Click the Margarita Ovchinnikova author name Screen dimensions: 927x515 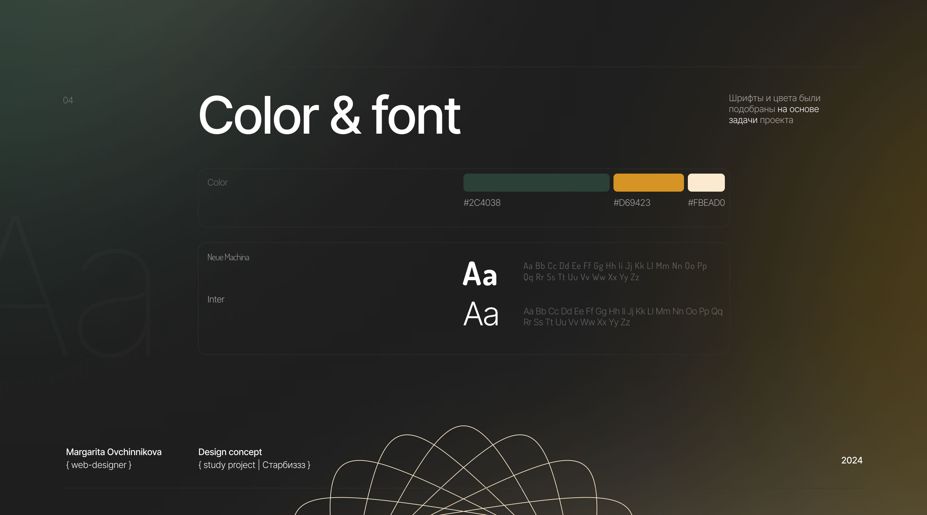tap(114, 452)
